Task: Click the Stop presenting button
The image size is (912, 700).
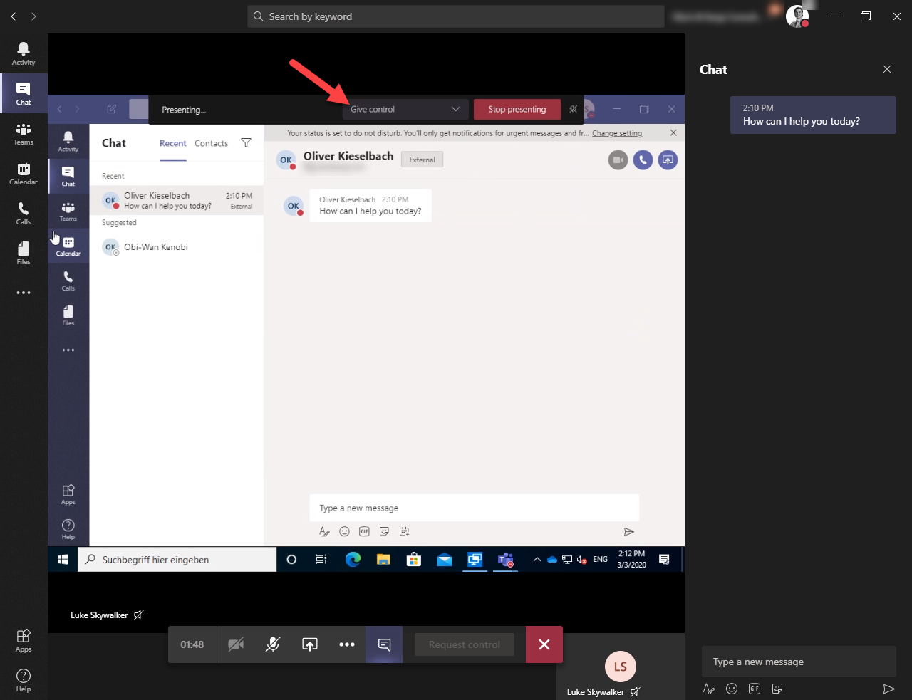Action: [517, 109]
